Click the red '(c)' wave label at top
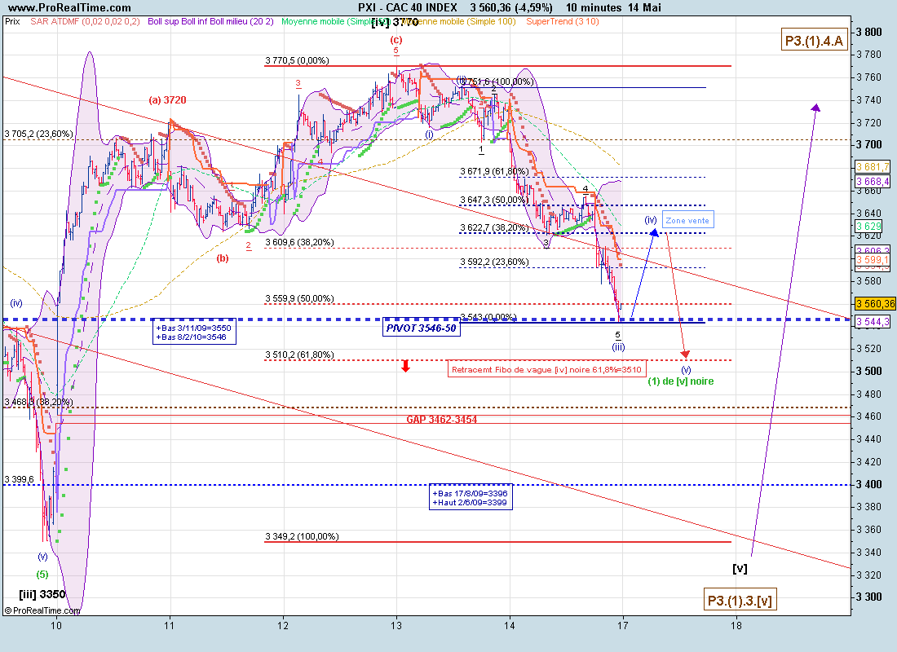The width and height of the screenshot is (897, 652). pos(395,39)
